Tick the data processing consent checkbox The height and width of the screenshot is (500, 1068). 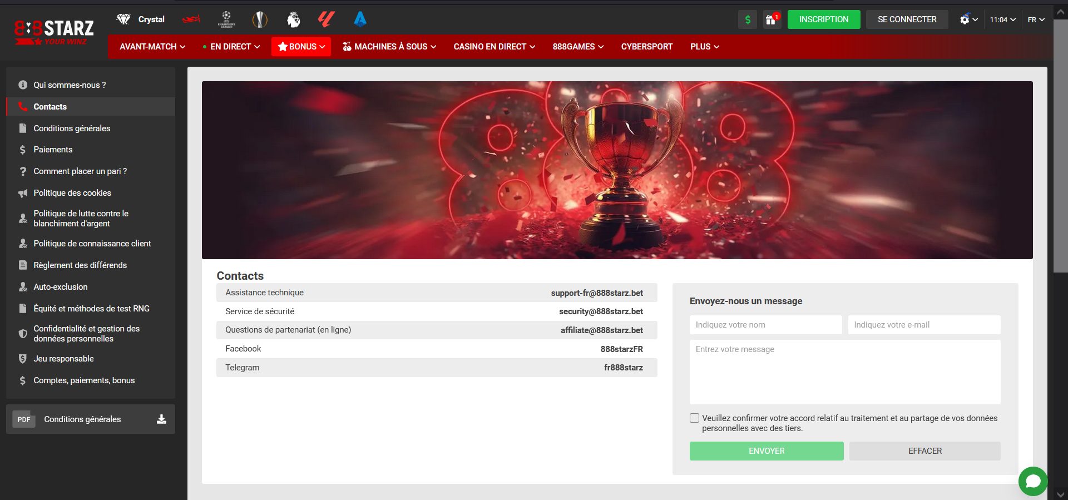point(694,418)
